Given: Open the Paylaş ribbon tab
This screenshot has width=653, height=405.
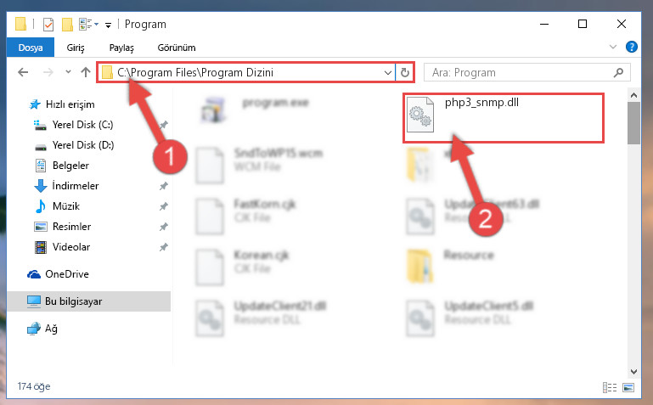Looking at the screenshot, I should 121,48.
